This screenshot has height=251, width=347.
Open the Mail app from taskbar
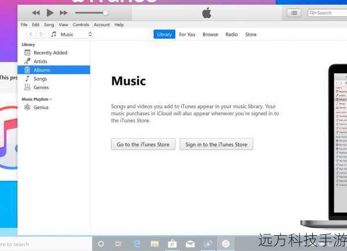190,244
